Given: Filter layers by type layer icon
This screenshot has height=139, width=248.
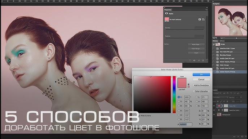Looking at the screenshot, I should pos(231,94).
